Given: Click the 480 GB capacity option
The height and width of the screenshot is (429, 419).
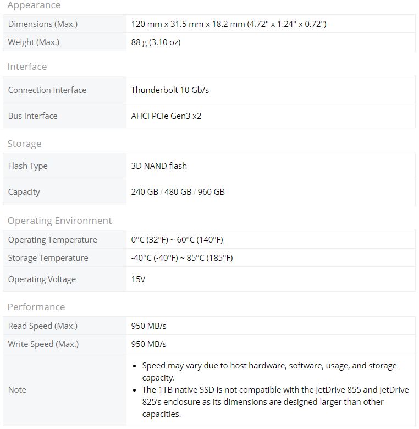Looking at the screenshot, I should (x=178, y=192).
